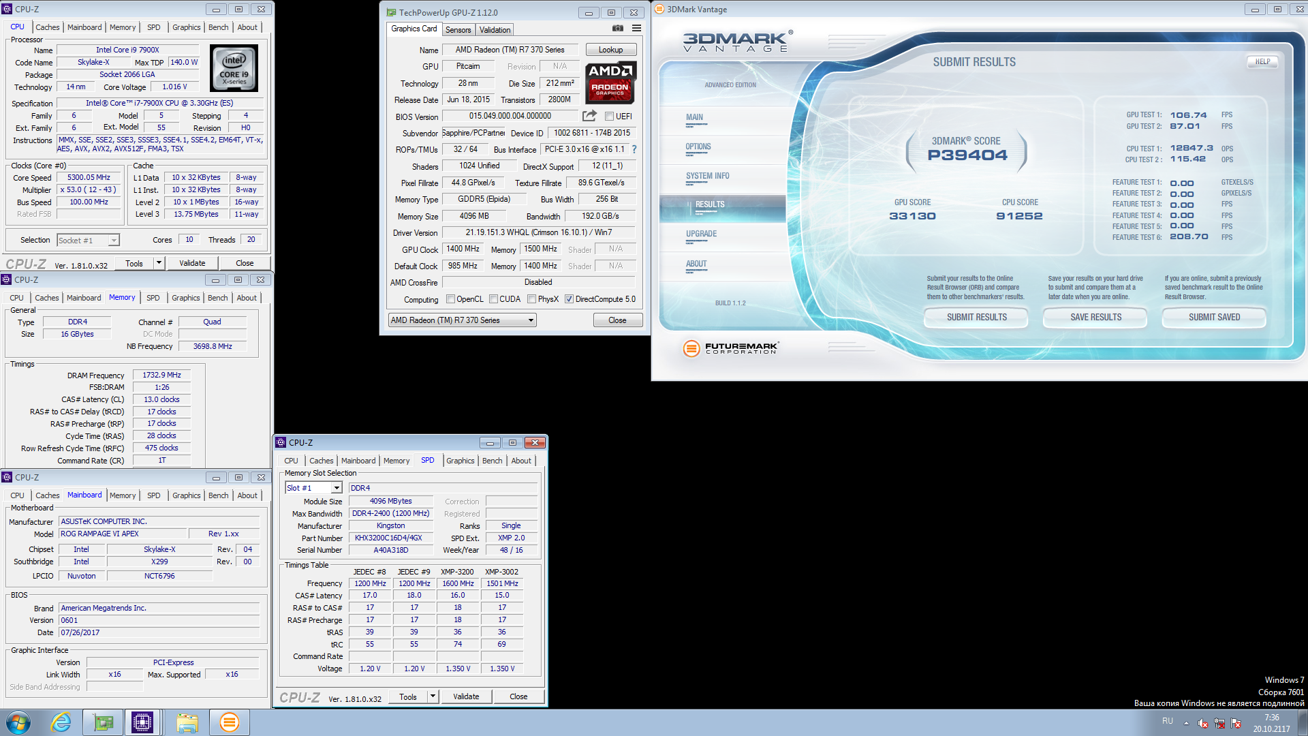1308x736 pixels.
Task: Click the GPU-Z title bar app icon
Action: (391, 12)
